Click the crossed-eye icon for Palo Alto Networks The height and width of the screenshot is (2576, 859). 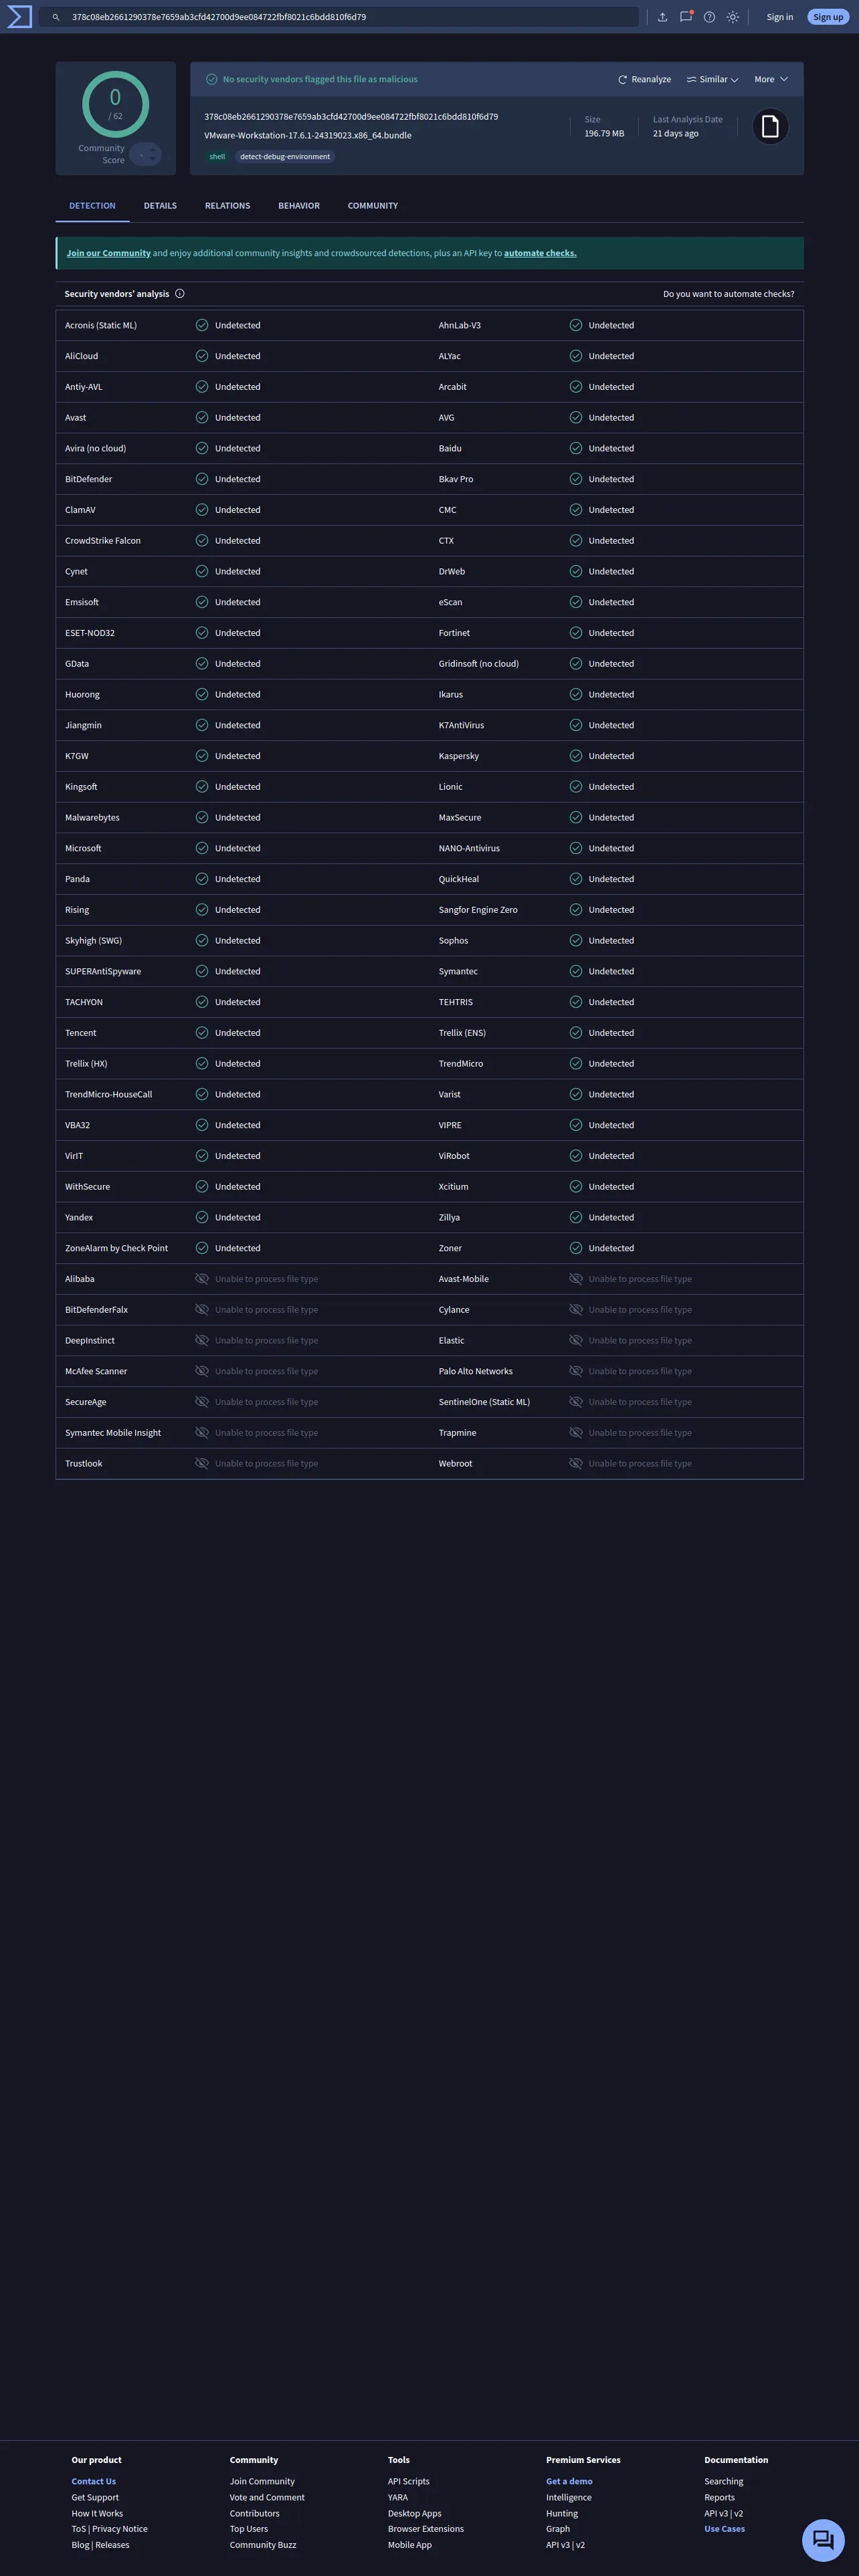tap(576, 1371)
